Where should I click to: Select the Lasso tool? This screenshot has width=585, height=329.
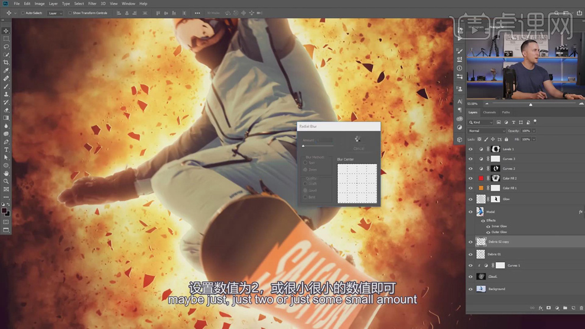[6, 47]
